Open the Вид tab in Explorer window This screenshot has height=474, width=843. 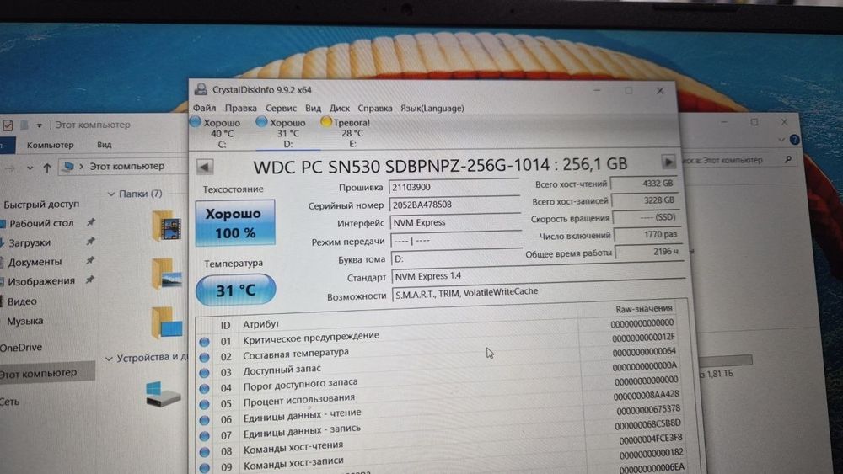[x=105, y=145]
